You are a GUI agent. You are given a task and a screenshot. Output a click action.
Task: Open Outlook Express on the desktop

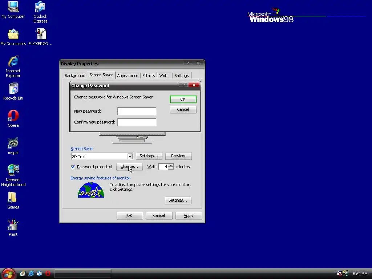click(40, 12)
